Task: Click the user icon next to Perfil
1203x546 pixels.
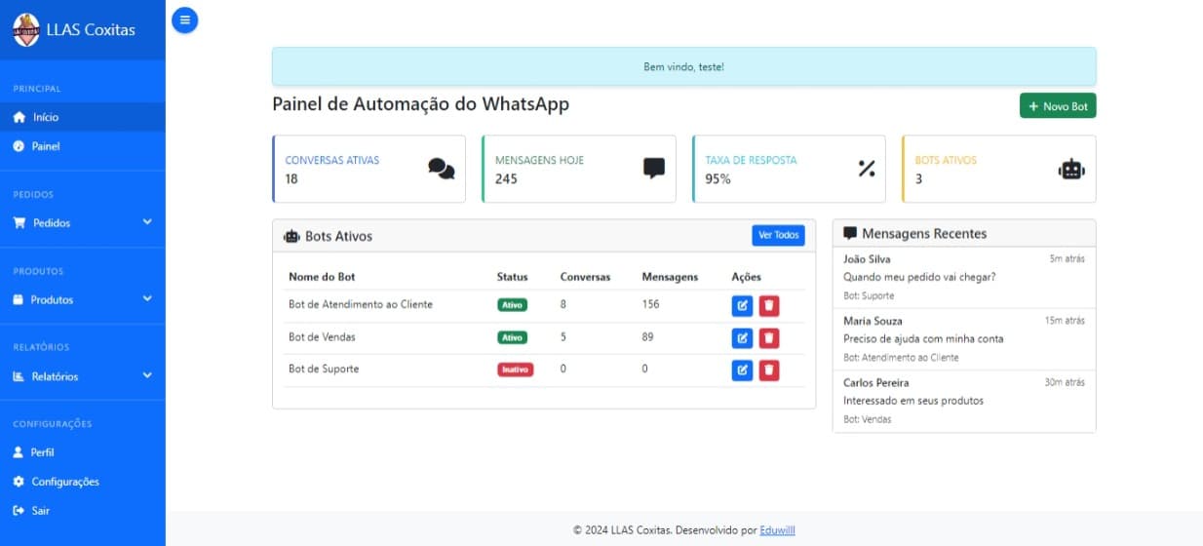Action: point(18,452)
